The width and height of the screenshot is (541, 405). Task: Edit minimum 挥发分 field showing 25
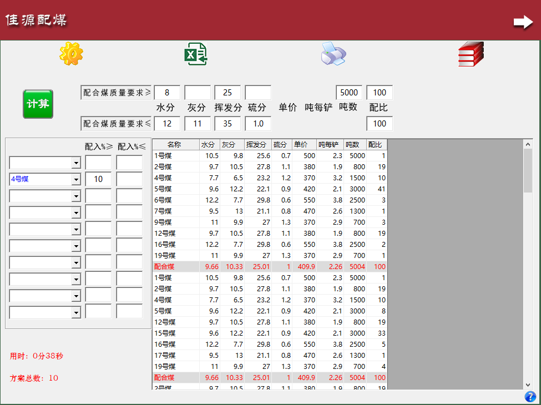pyautogui.click(x=227, y=93)
